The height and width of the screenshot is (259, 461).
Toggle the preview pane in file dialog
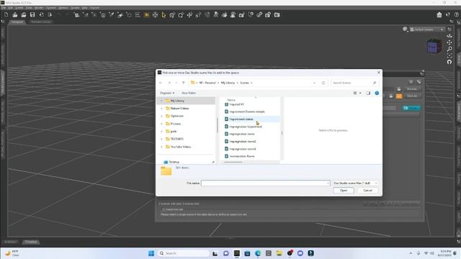(368, 93)
